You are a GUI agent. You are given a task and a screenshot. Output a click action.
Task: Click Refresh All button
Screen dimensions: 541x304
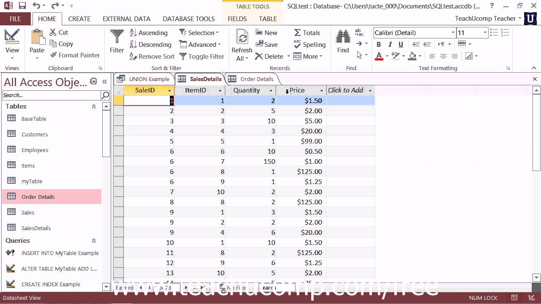242,46
